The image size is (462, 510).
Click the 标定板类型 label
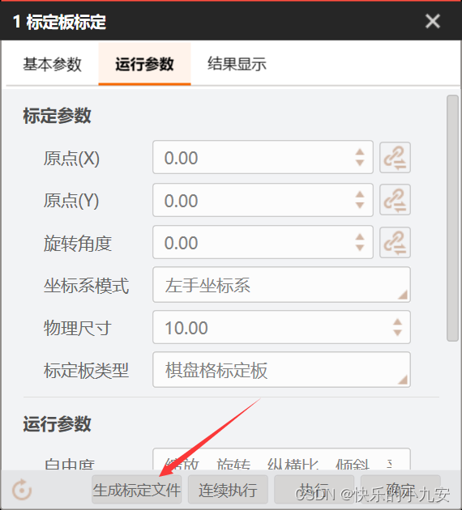pos(86,371)
